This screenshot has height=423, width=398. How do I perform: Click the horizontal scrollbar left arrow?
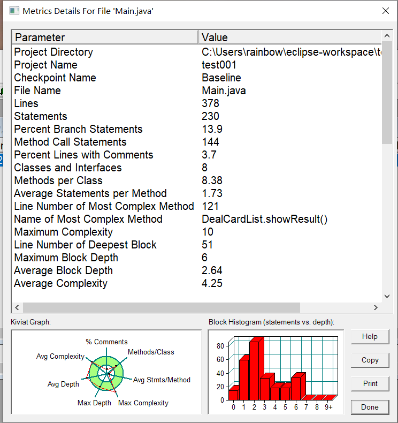(17, 307)
